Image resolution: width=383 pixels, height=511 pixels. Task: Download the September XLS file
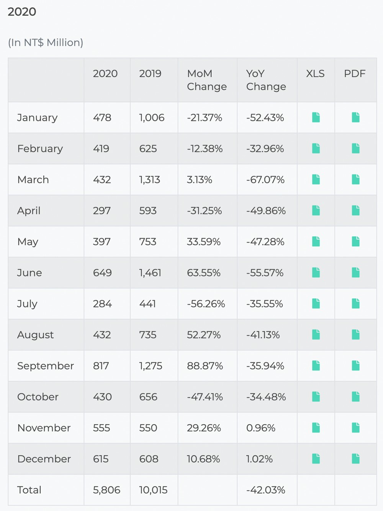316,366
